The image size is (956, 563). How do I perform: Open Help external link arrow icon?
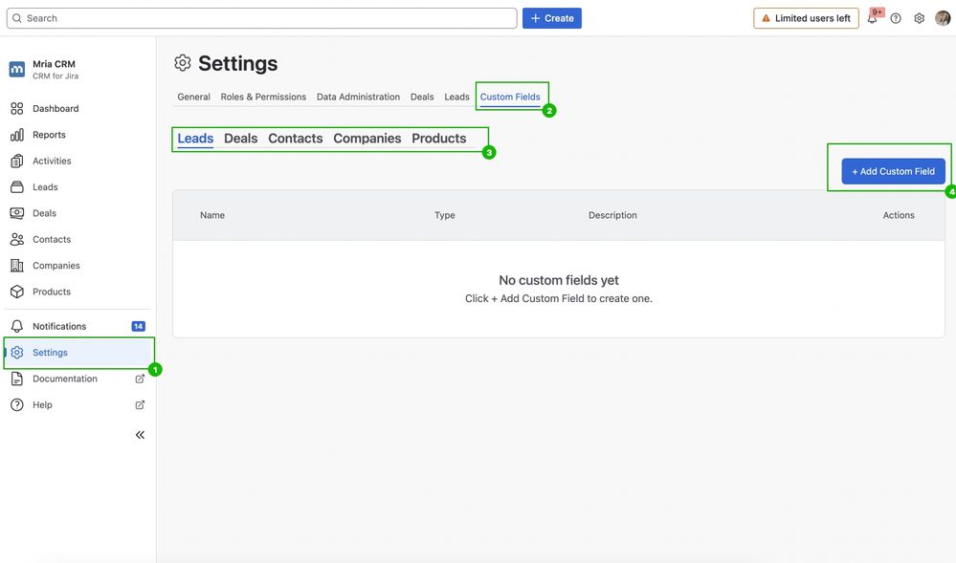click(140, 404)
